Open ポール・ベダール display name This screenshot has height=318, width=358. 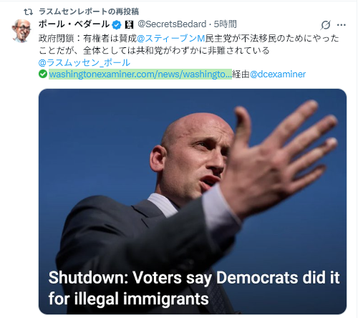click(74, 24)
